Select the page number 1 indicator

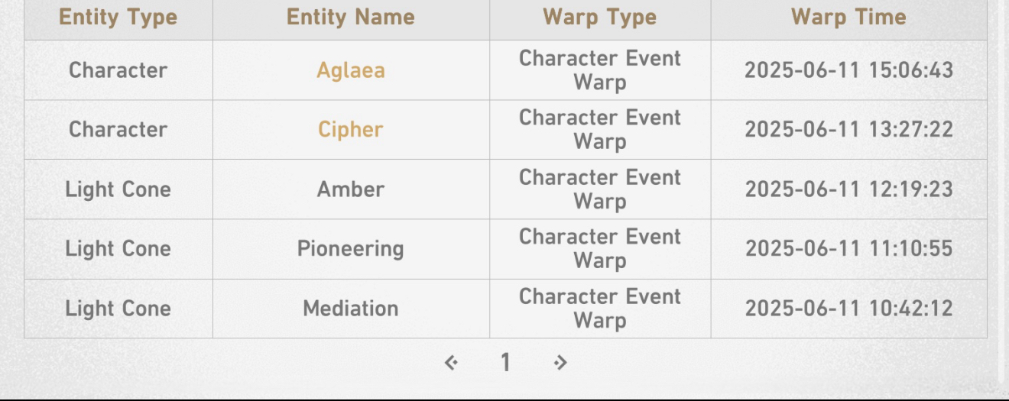505,362
